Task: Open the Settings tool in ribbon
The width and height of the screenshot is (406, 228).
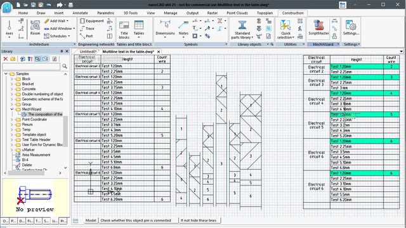Action: click(x=351, y=28)
